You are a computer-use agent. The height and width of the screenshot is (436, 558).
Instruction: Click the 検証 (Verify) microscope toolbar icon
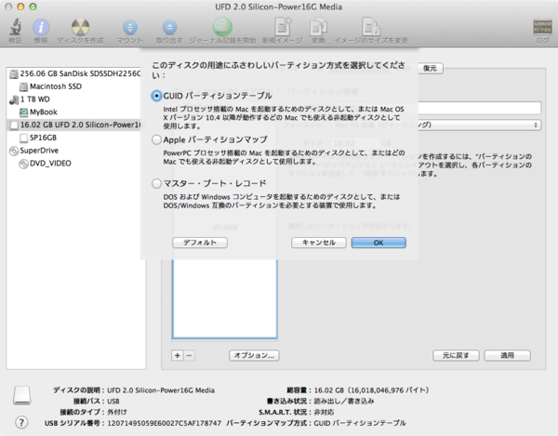click(x=15, y=27)
